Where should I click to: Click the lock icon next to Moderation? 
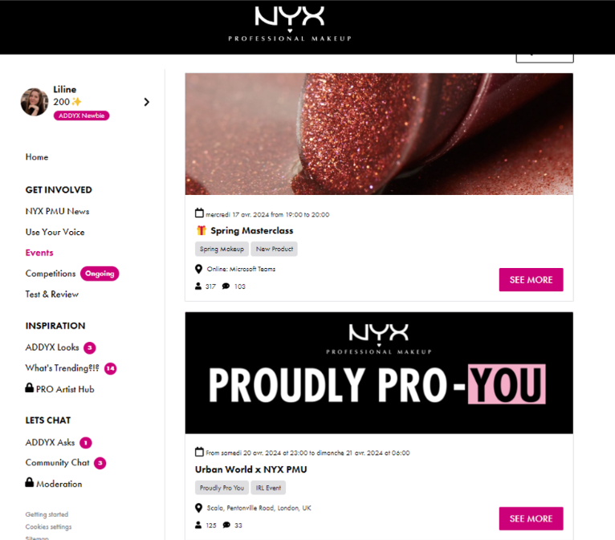click(30, 482)
